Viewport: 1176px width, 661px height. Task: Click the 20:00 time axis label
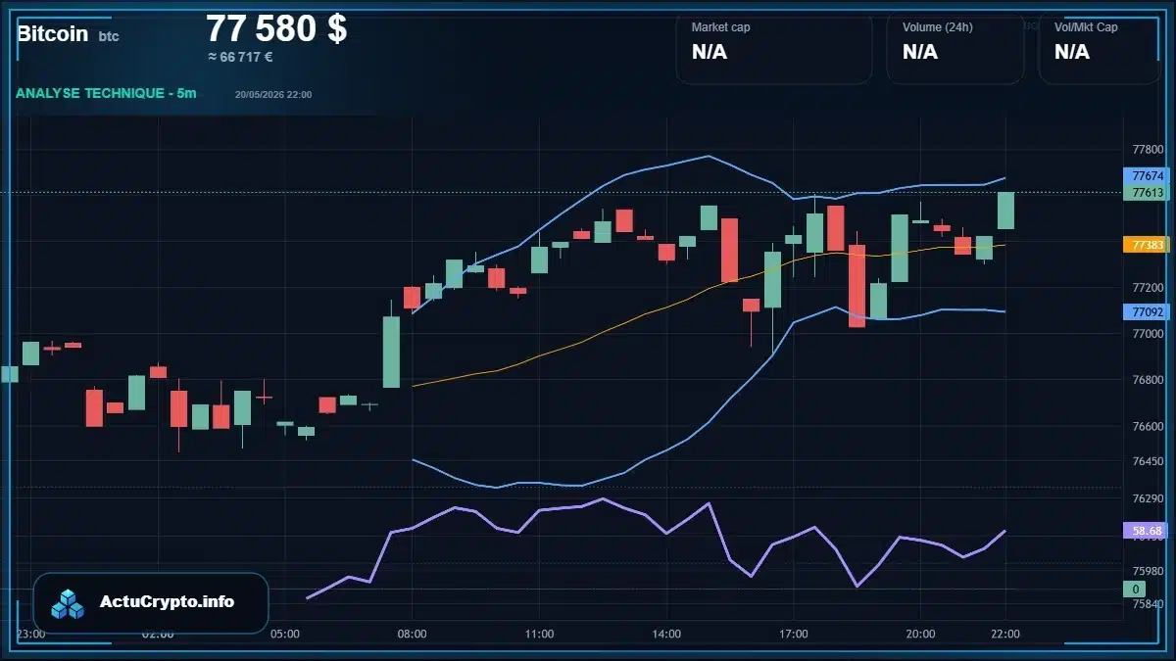click(x=921, y=634)
